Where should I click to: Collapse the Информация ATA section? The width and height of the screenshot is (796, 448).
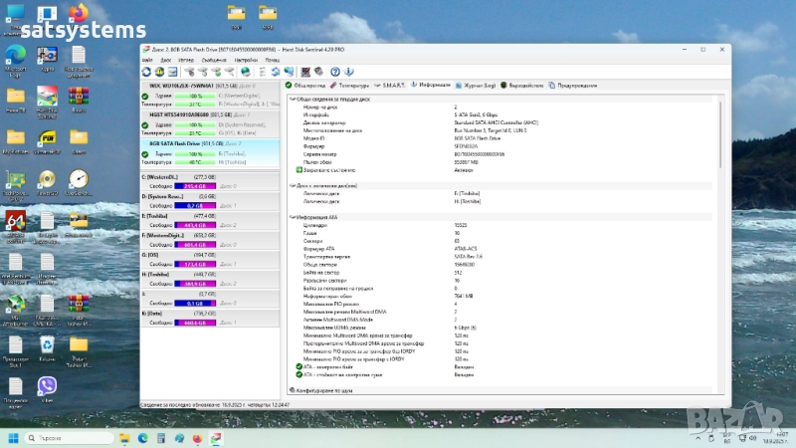click(292, 216)
